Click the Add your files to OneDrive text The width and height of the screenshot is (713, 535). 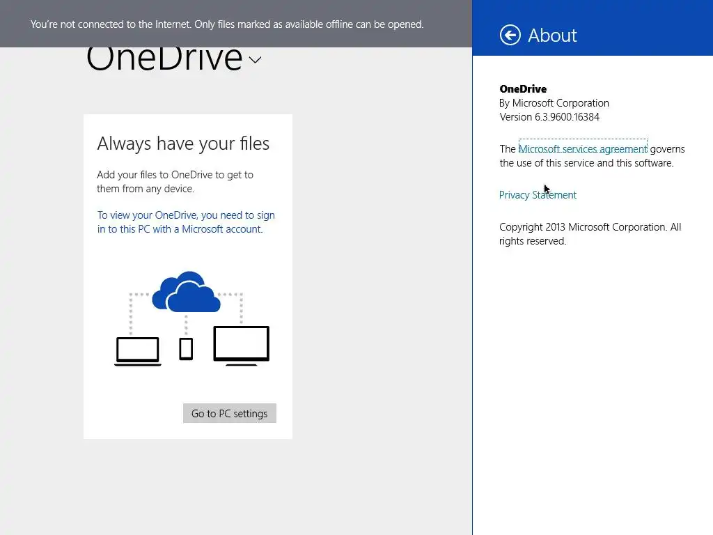click(175, 182)
